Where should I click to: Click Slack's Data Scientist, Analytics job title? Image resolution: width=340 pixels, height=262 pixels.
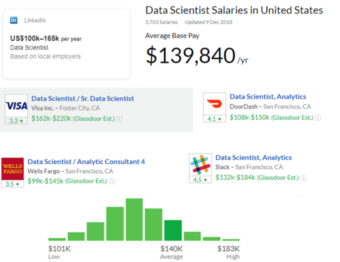click(254, 157)
